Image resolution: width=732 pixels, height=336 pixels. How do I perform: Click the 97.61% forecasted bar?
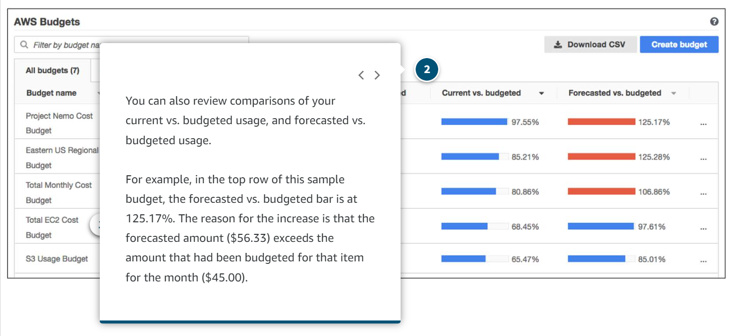pos(602,226)
